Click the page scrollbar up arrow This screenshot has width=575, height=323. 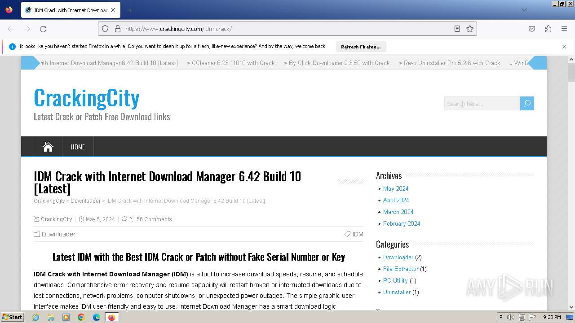pyautogui.click(x=571, y=60)
